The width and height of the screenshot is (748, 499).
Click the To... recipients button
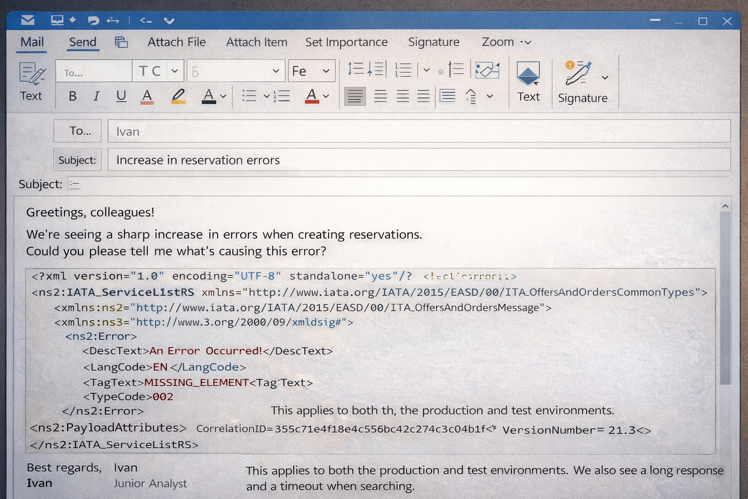[x=77, y=131]
